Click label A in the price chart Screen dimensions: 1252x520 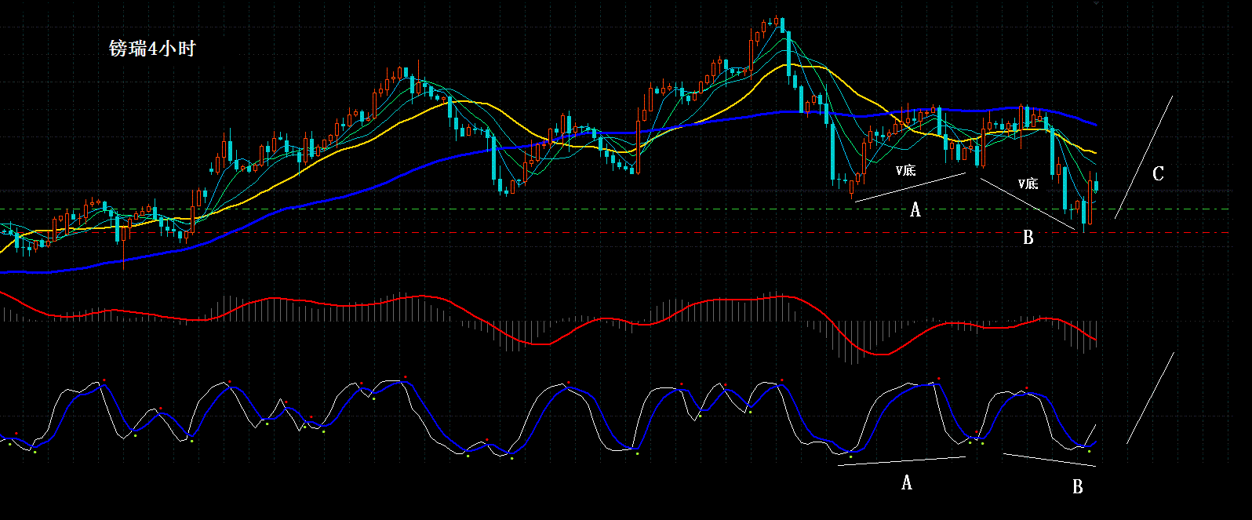click(x=915, y=209)
